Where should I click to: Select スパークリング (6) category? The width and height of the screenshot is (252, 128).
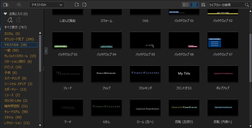pos(15,78)
